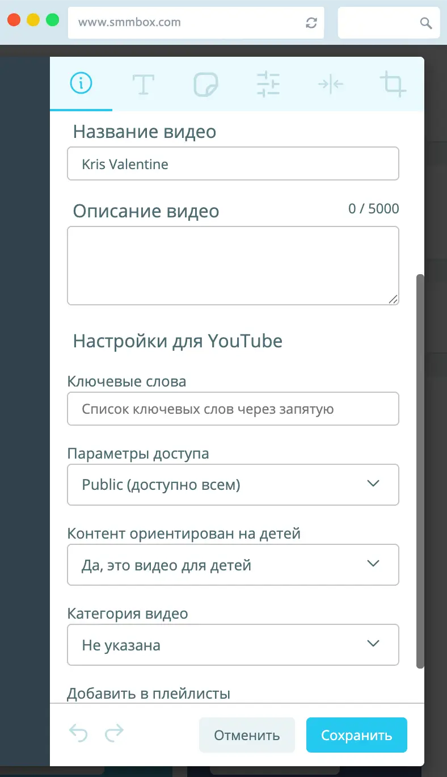Click the 'Название видео' label
447x777 pixels.
pyautogui.click(x=145, y=132)
